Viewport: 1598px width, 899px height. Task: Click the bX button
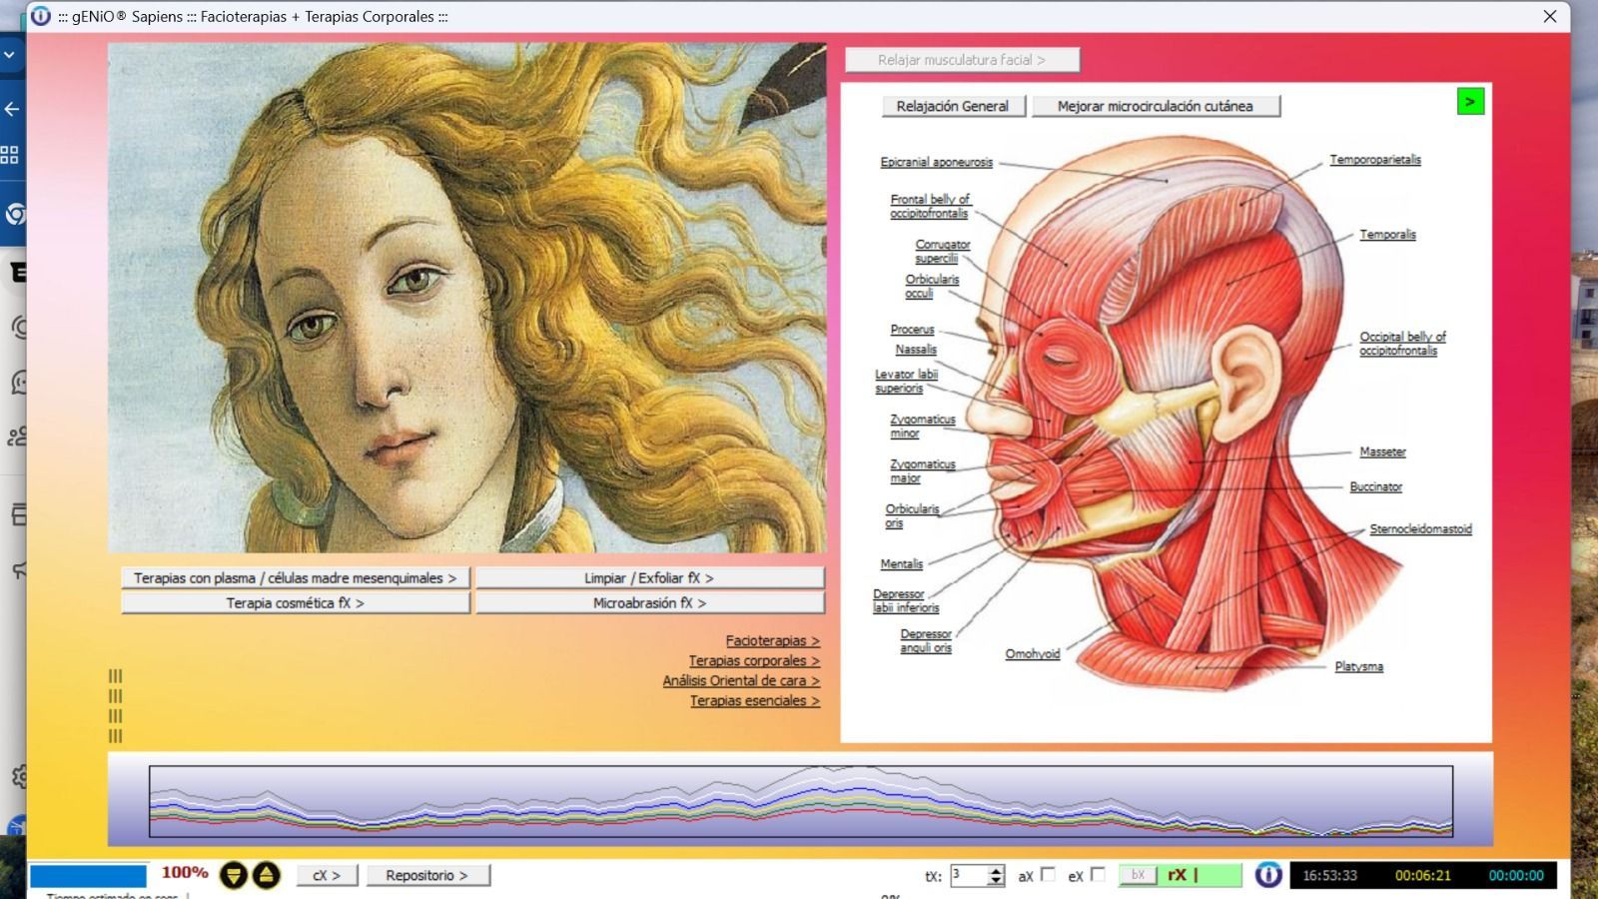(1138, 875)
